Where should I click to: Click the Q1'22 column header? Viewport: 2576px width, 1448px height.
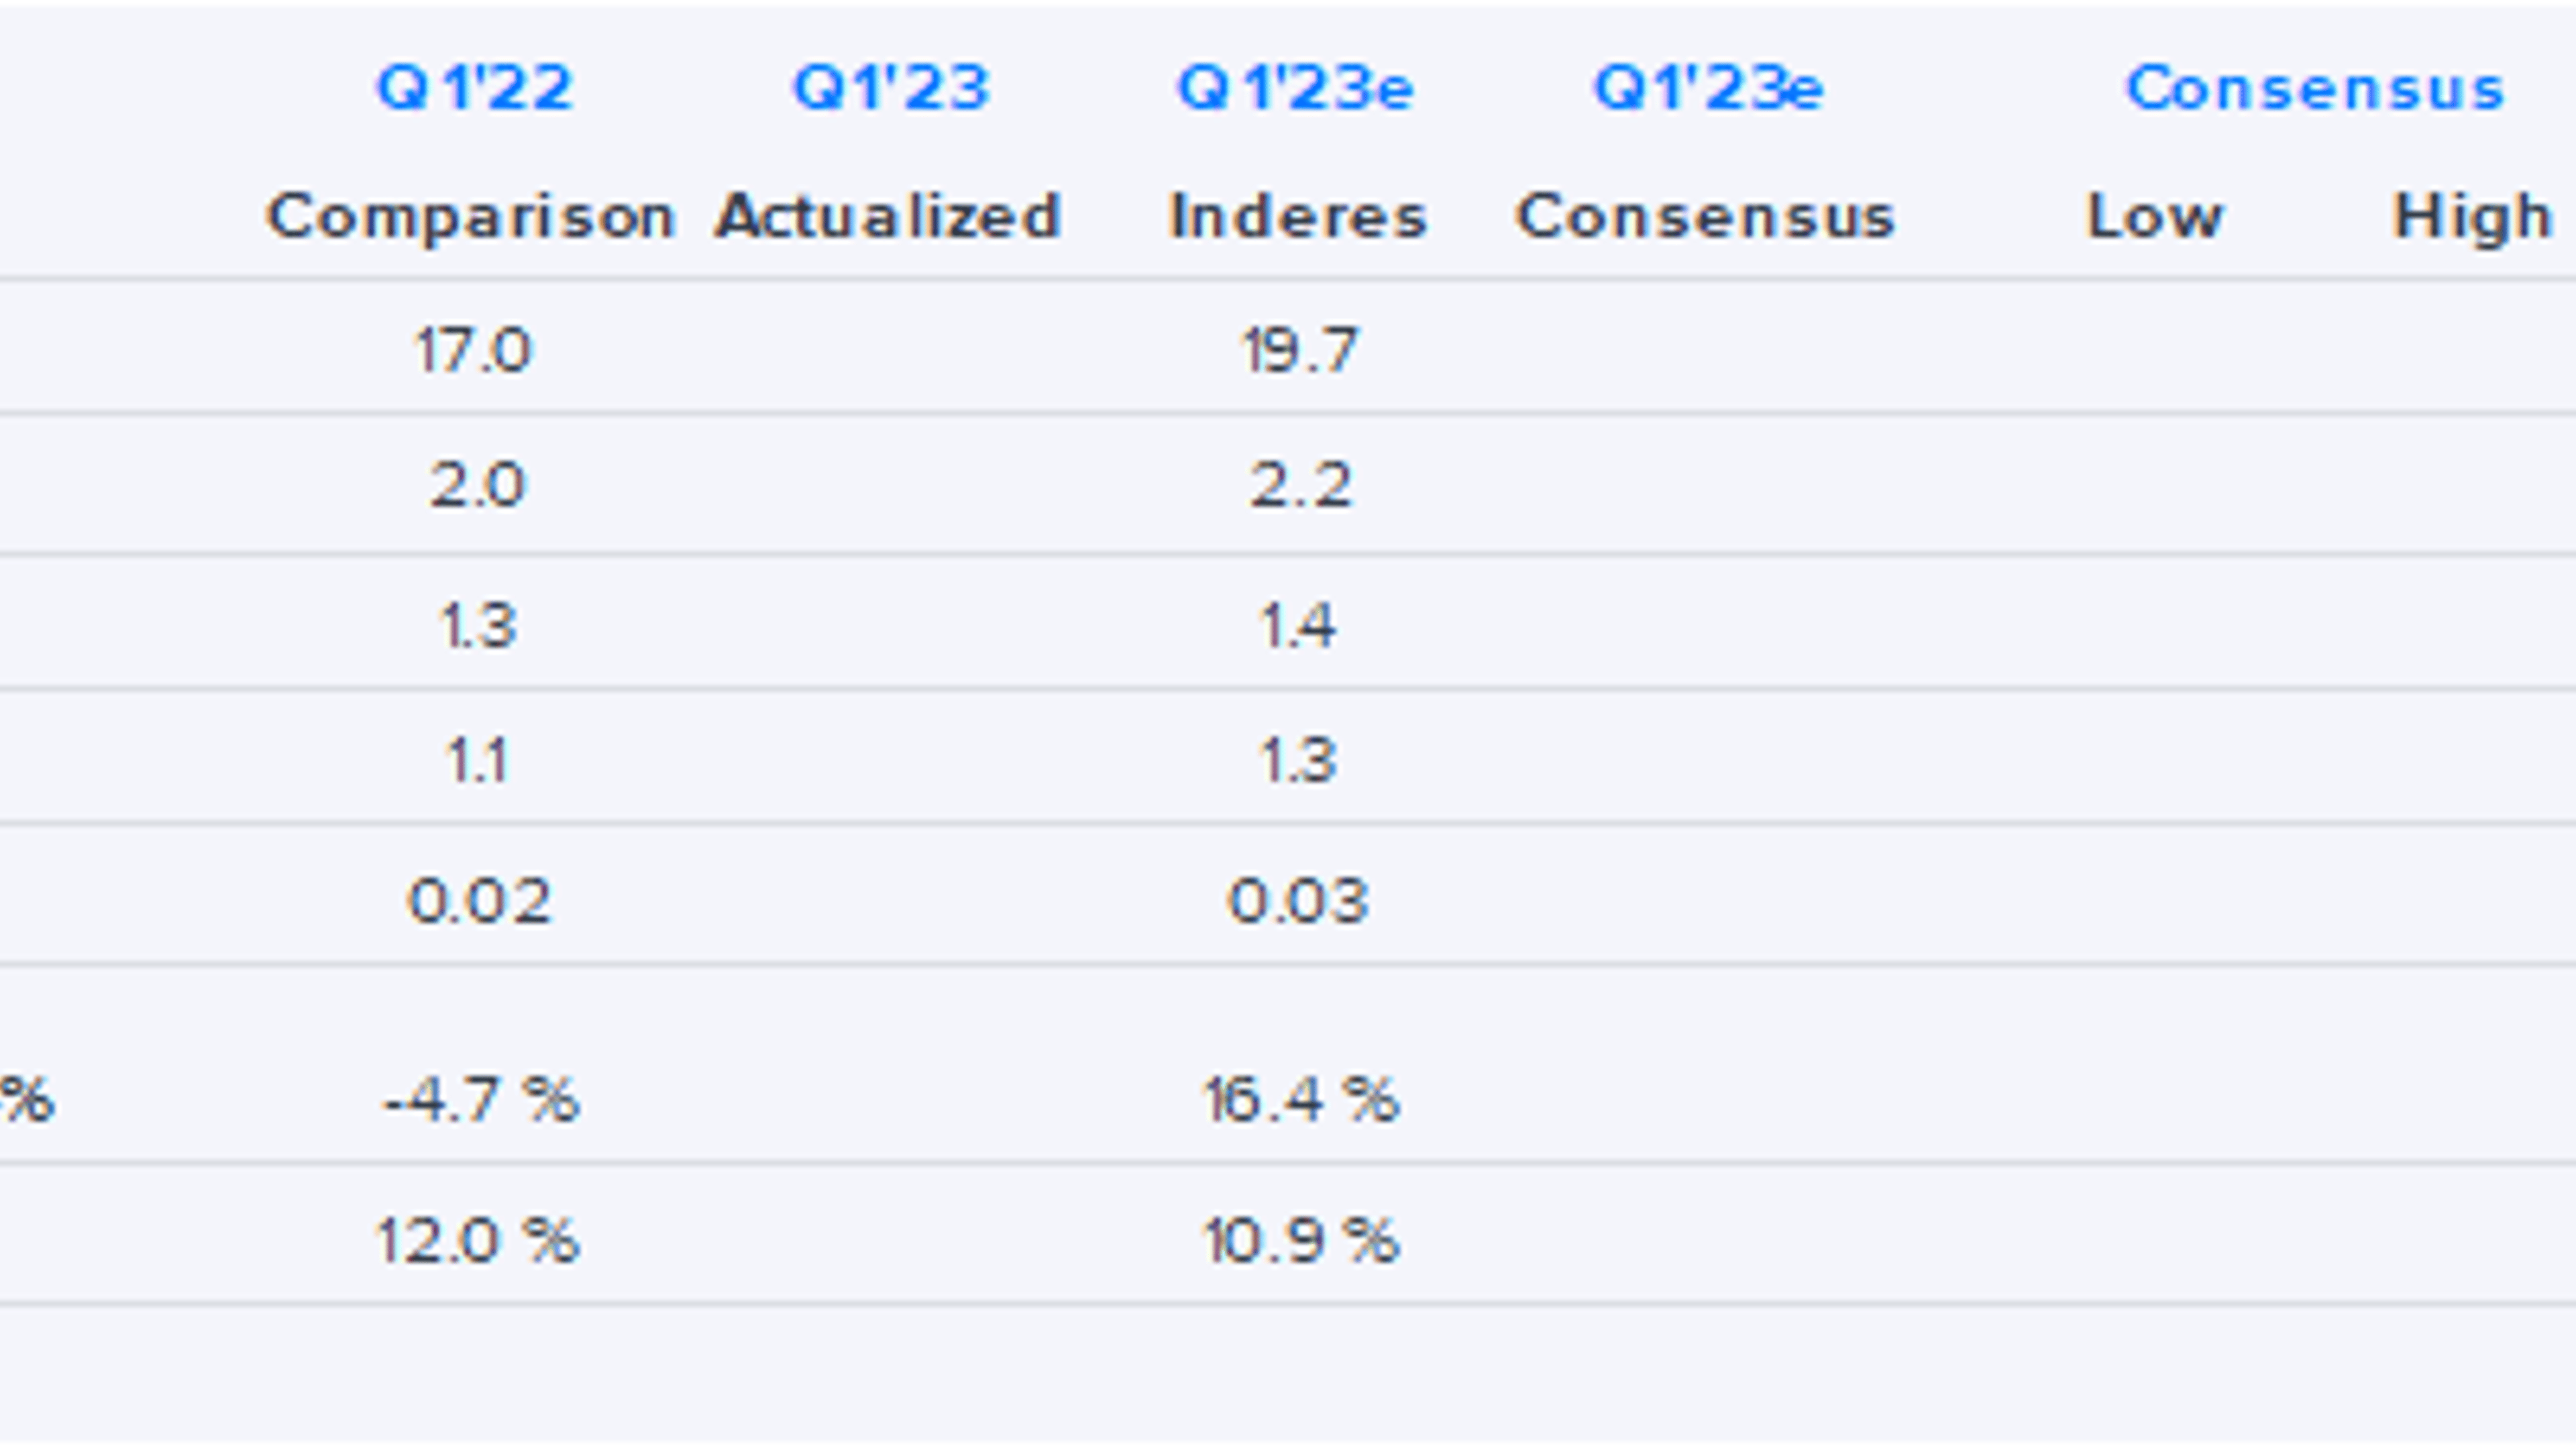tap(474, 88)
